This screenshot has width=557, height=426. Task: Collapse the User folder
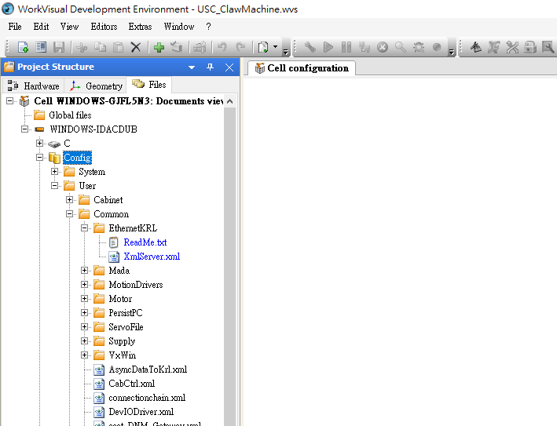[x=54, y=185]
